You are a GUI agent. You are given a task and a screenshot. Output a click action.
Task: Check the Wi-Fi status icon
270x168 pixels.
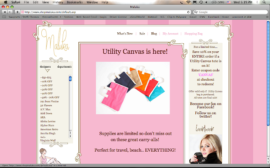(x=189, y=2)
